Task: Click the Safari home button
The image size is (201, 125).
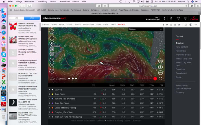Action: point(99,6)
